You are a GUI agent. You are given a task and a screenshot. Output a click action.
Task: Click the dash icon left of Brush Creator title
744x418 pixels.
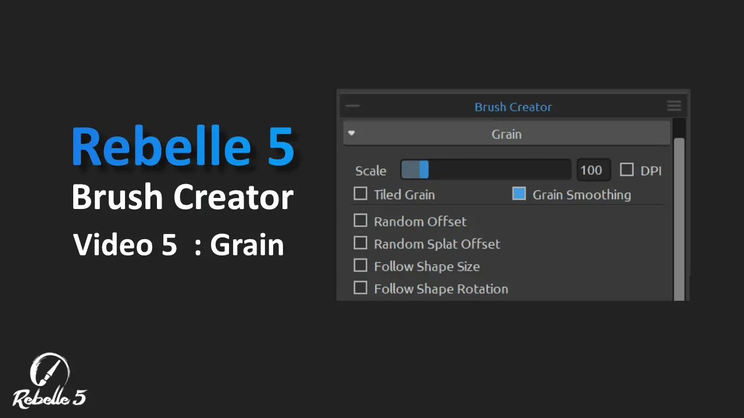352,106
